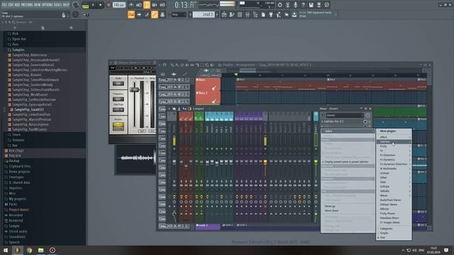Click the browser file/document icon

pyautogui.click(x=43, y=28)
